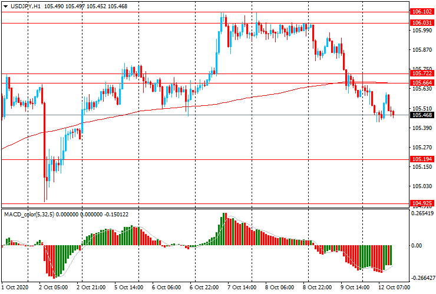Select the MACD_color(5,32,5) indicator label
Screen dimensions: 436x294
coord(29,215)
